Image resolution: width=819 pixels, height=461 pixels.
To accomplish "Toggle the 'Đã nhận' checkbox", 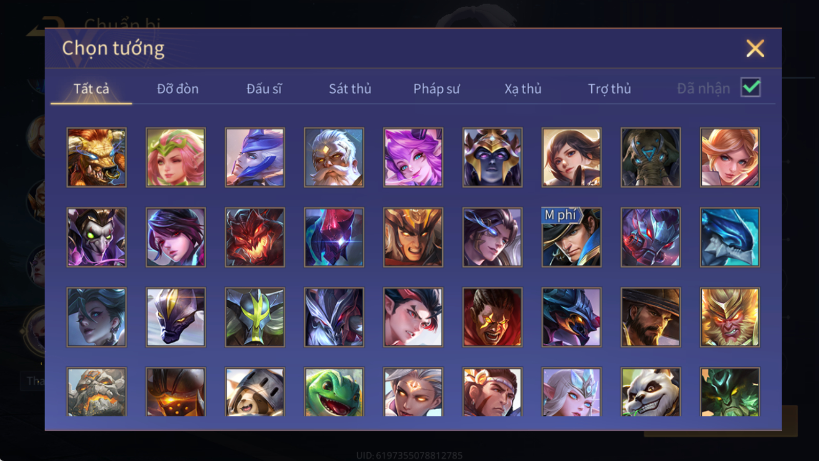I will [x=750, y=88].
